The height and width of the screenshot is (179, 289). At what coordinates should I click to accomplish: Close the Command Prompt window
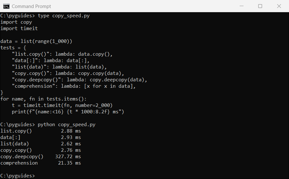[279, 6]
